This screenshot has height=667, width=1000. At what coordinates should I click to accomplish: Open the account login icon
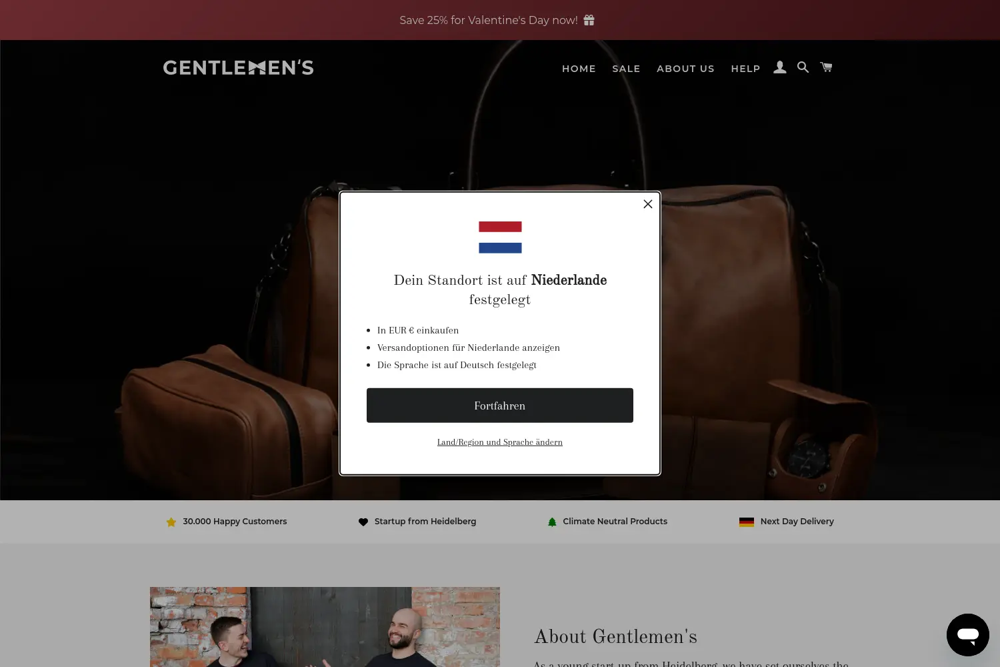(x=779, y=67)
